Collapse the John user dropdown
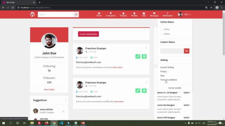Screen dimensions: 225x126 coord(184,14)
